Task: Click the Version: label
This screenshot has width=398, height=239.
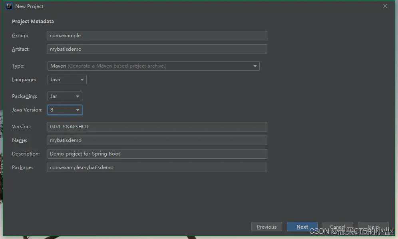Action: coord(21,127)
